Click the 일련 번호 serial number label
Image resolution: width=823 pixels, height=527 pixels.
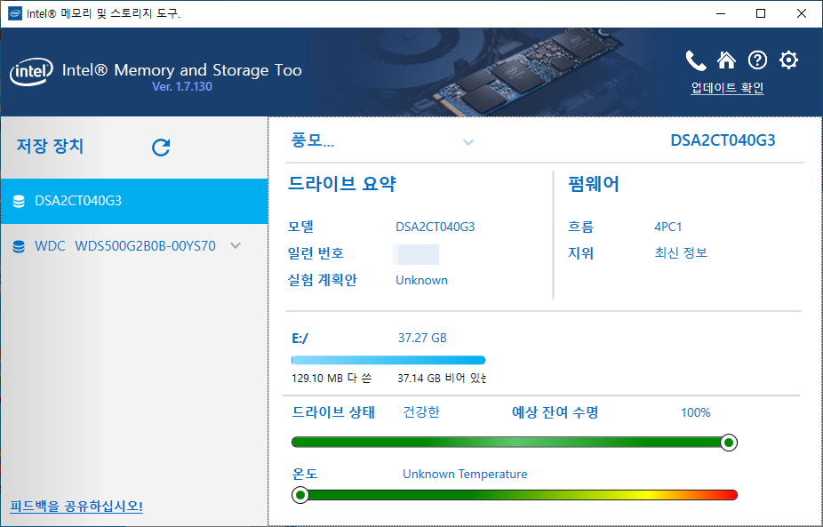tap(316, 253)
